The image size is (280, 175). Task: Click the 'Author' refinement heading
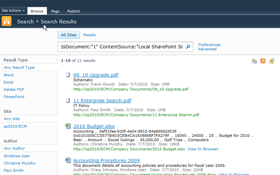point(10,141)
